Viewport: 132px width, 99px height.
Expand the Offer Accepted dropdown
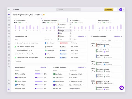(110, 20)
